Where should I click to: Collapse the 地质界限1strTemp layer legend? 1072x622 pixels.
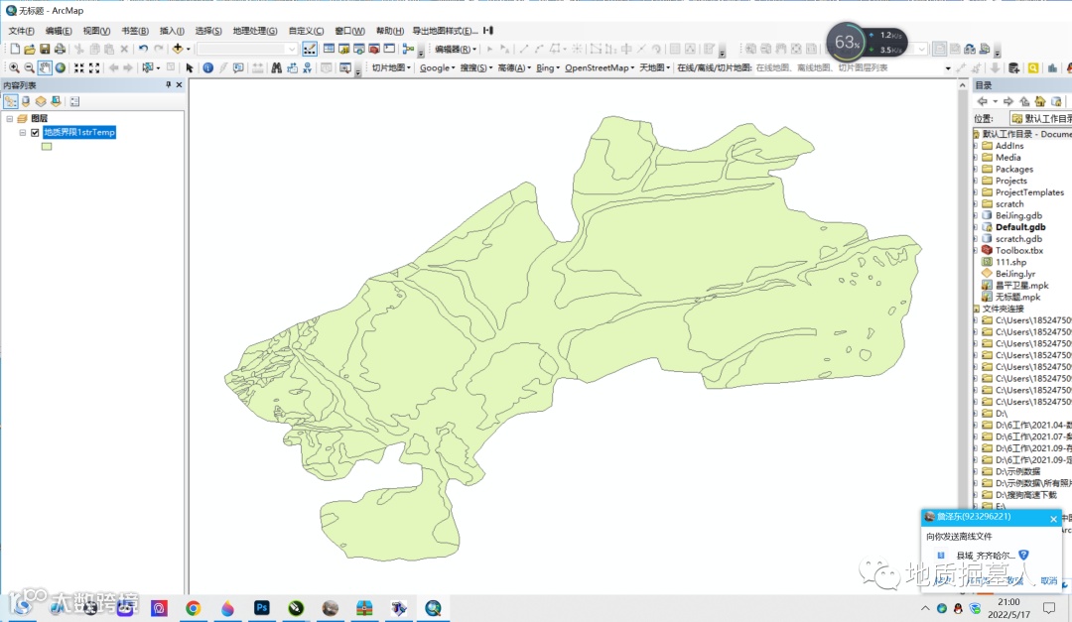pyautogui.click(x=23, y=133)
